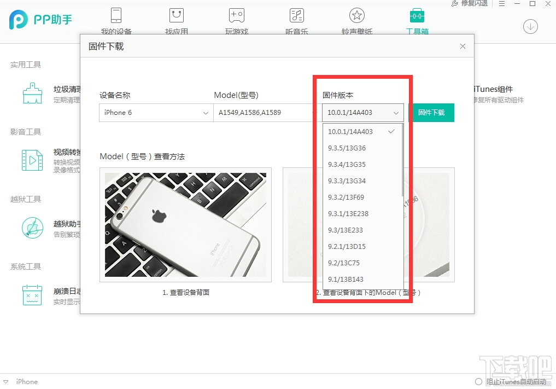Open 玩游戏 (Play Games) via its controller icon
556x389 pixels.
coord(236,15)
